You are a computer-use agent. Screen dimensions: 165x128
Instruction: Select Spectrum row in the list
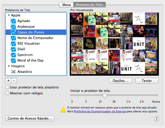click(x=36, y=55)
